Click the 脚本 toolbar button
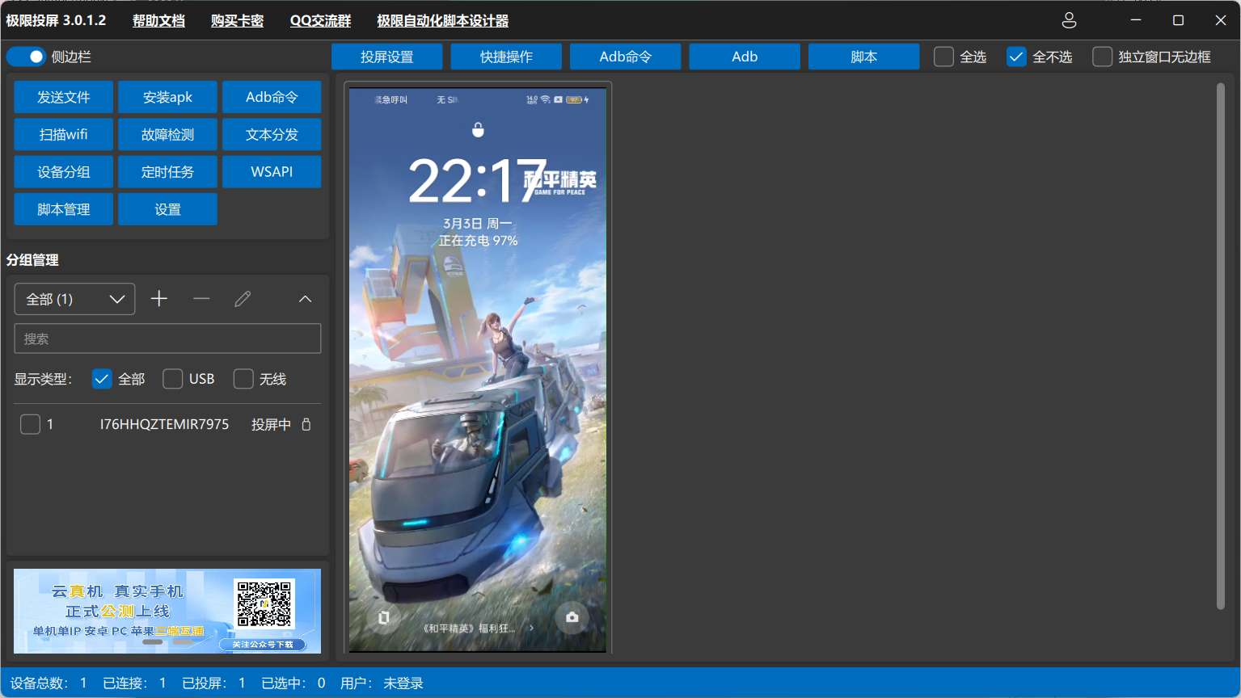Viewport: 1241px width, 698px height. click(x=864, y=57)
